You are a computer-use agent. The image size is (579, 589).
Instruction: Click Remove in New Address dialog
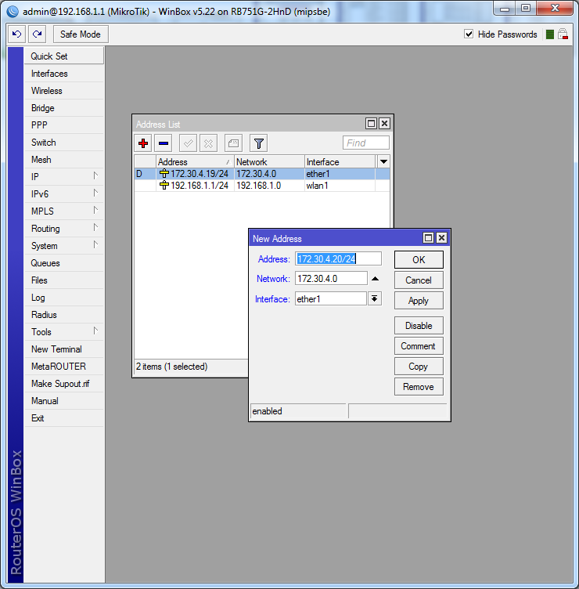(419, 387)
